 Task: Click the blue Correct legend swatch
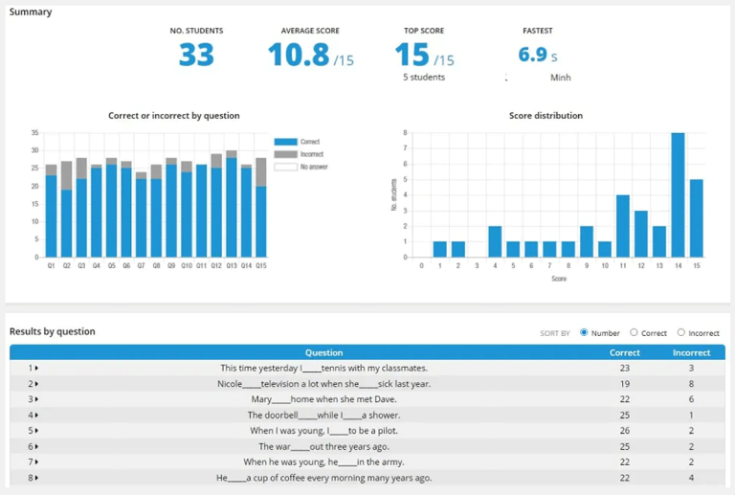coord(285,142)
